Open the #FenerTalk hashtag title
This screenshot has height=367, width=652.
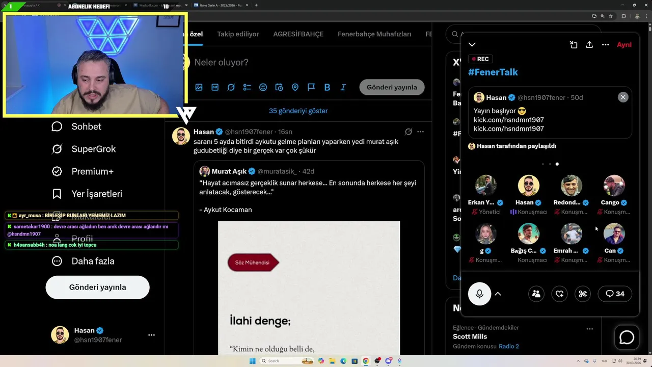tap(493, 72)
